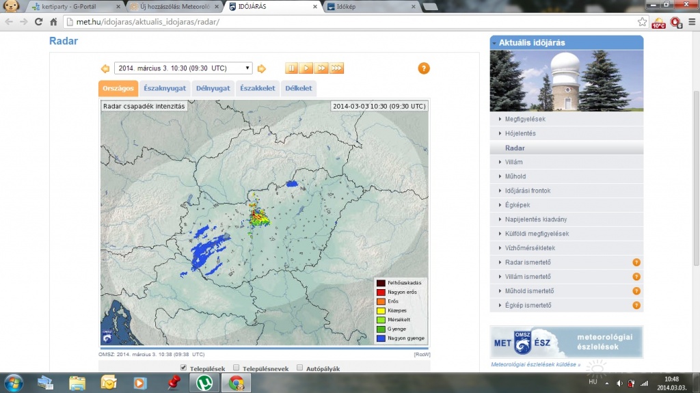Advance to next radar time with right arrow

pos(261,68)
